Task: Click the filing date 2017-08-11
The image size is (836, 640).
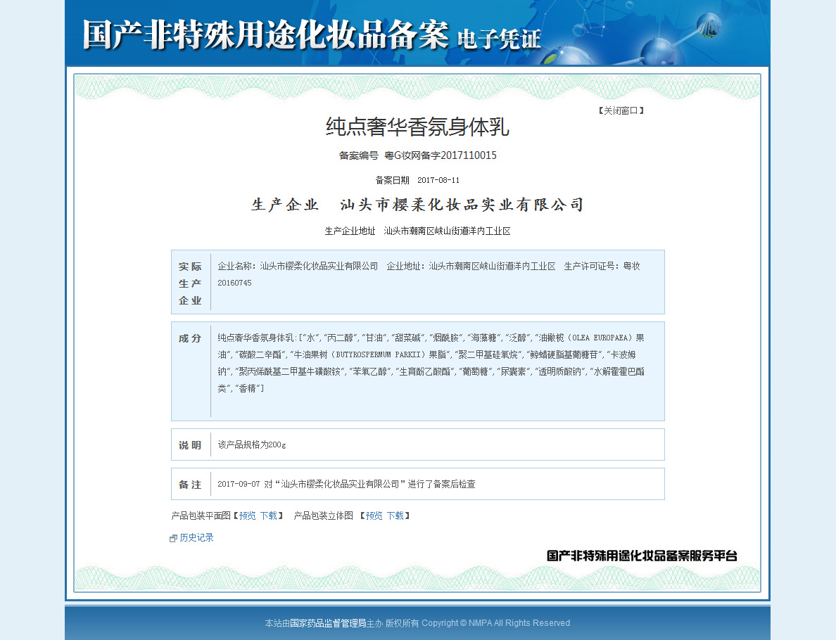Action: [438, 180]
